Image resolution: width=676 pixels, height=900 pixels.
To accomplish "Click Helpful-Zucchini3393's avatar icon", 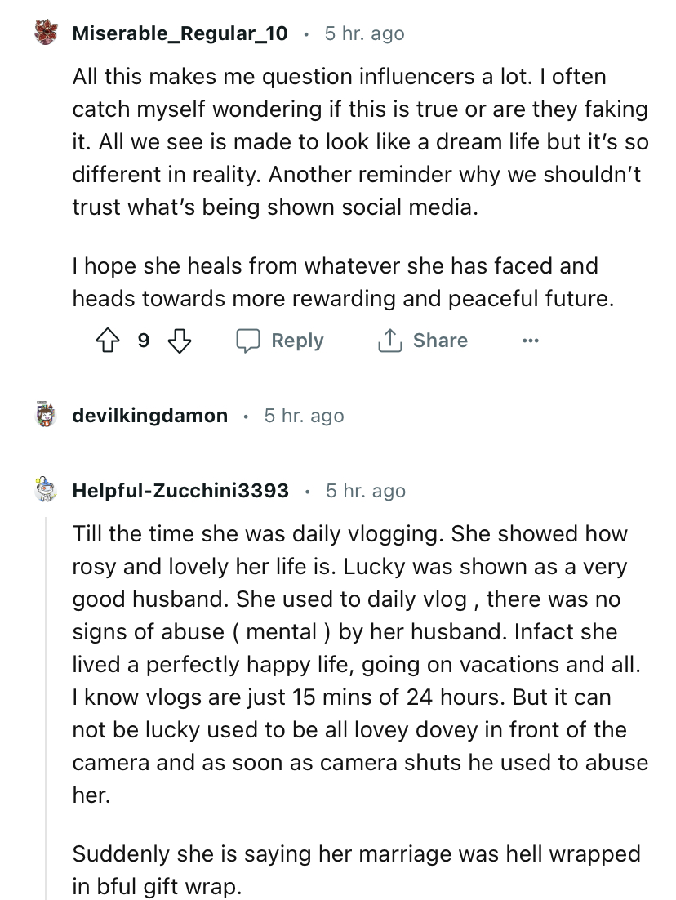I will [x=46, y=490].
